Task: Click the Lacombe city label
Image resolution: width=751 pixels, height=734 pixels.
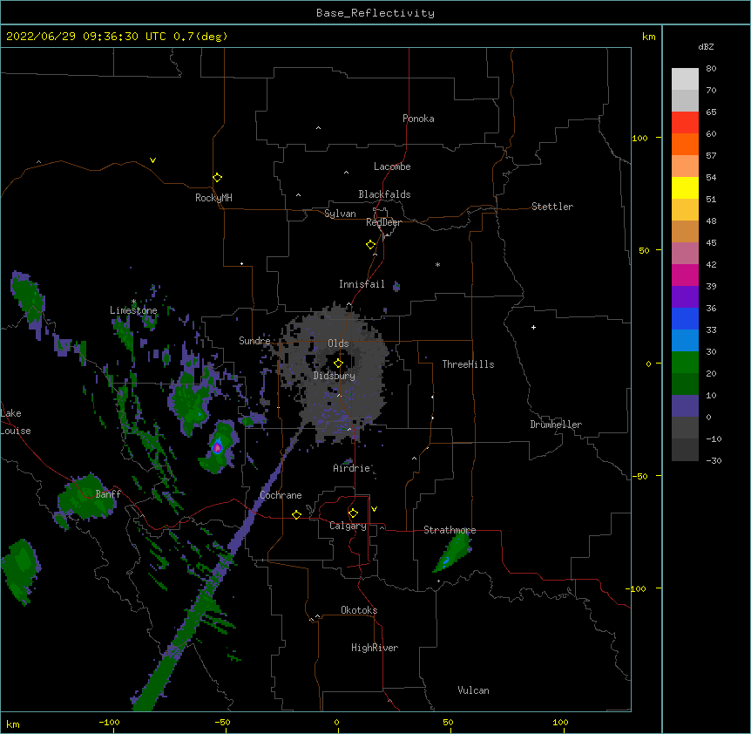Action: pos(392,167)
